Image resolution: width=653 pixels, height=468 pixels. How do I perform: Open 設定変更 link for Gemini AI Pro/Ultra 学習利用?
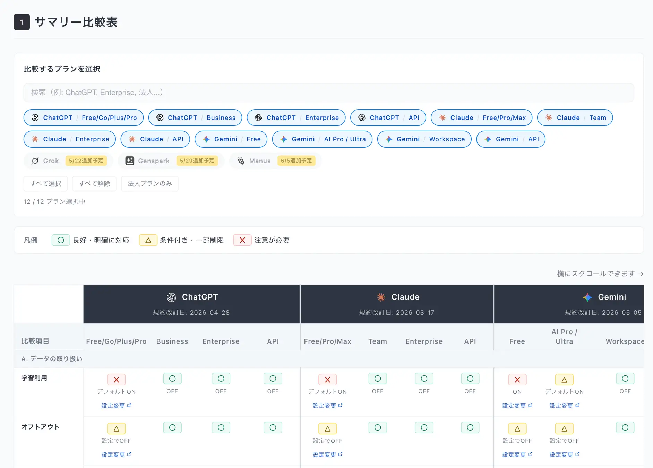point(564,406)
